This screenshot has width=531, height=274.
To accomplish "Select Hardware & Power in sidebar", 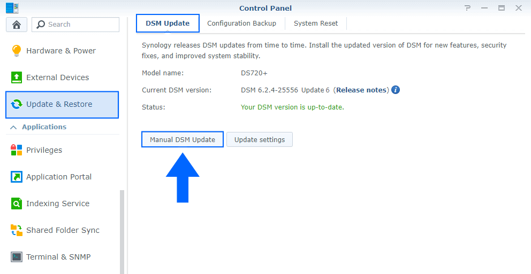I will [62, 51].
